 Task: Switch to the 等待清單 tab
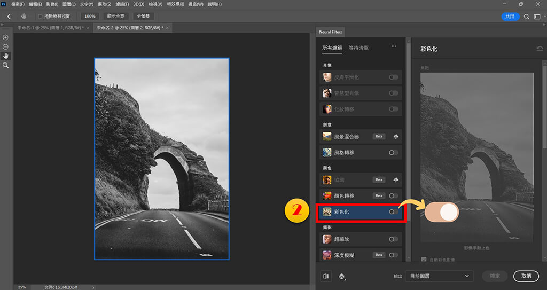click(358, 48)
